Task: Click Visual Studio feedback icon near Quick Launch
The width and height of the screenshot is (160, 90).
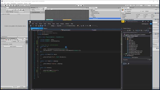Action: pyautogui.click(x=125, y=21)
